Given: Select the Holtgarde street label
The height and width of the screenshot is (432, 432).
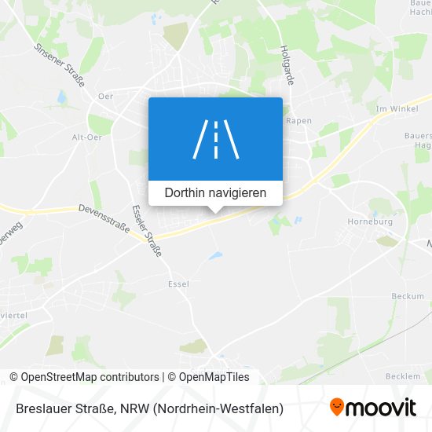Looking at the screenshot, I should coord(287,65).
